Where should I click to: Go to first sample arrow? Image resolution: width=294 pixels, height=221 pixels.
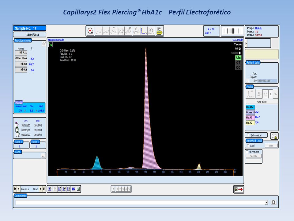tap(15, 189)
